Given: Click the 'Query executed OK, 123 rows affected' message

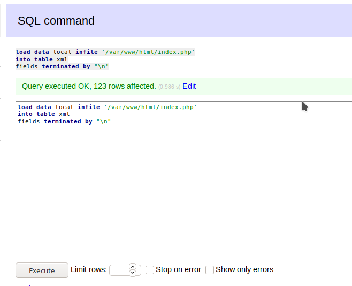Looking at the screenshot, I should (x=89, y=86).
